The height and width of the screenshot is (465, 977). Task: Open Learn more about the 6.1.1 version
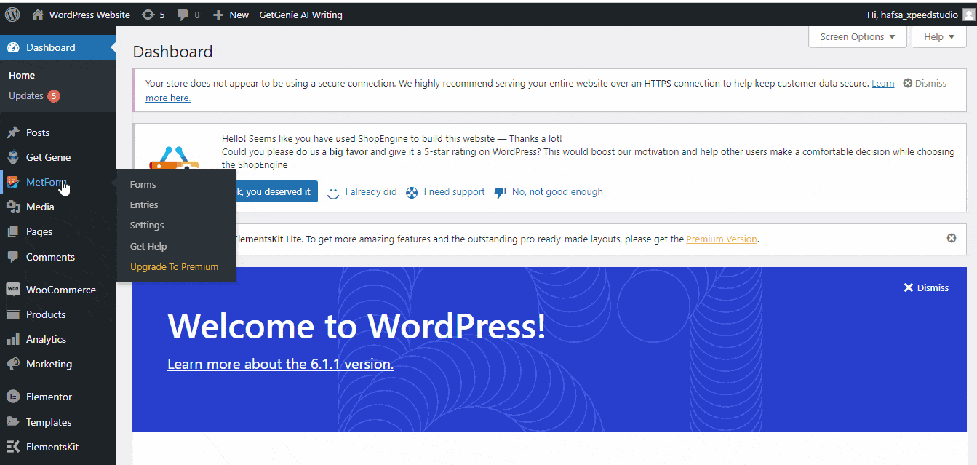[280, 364]
